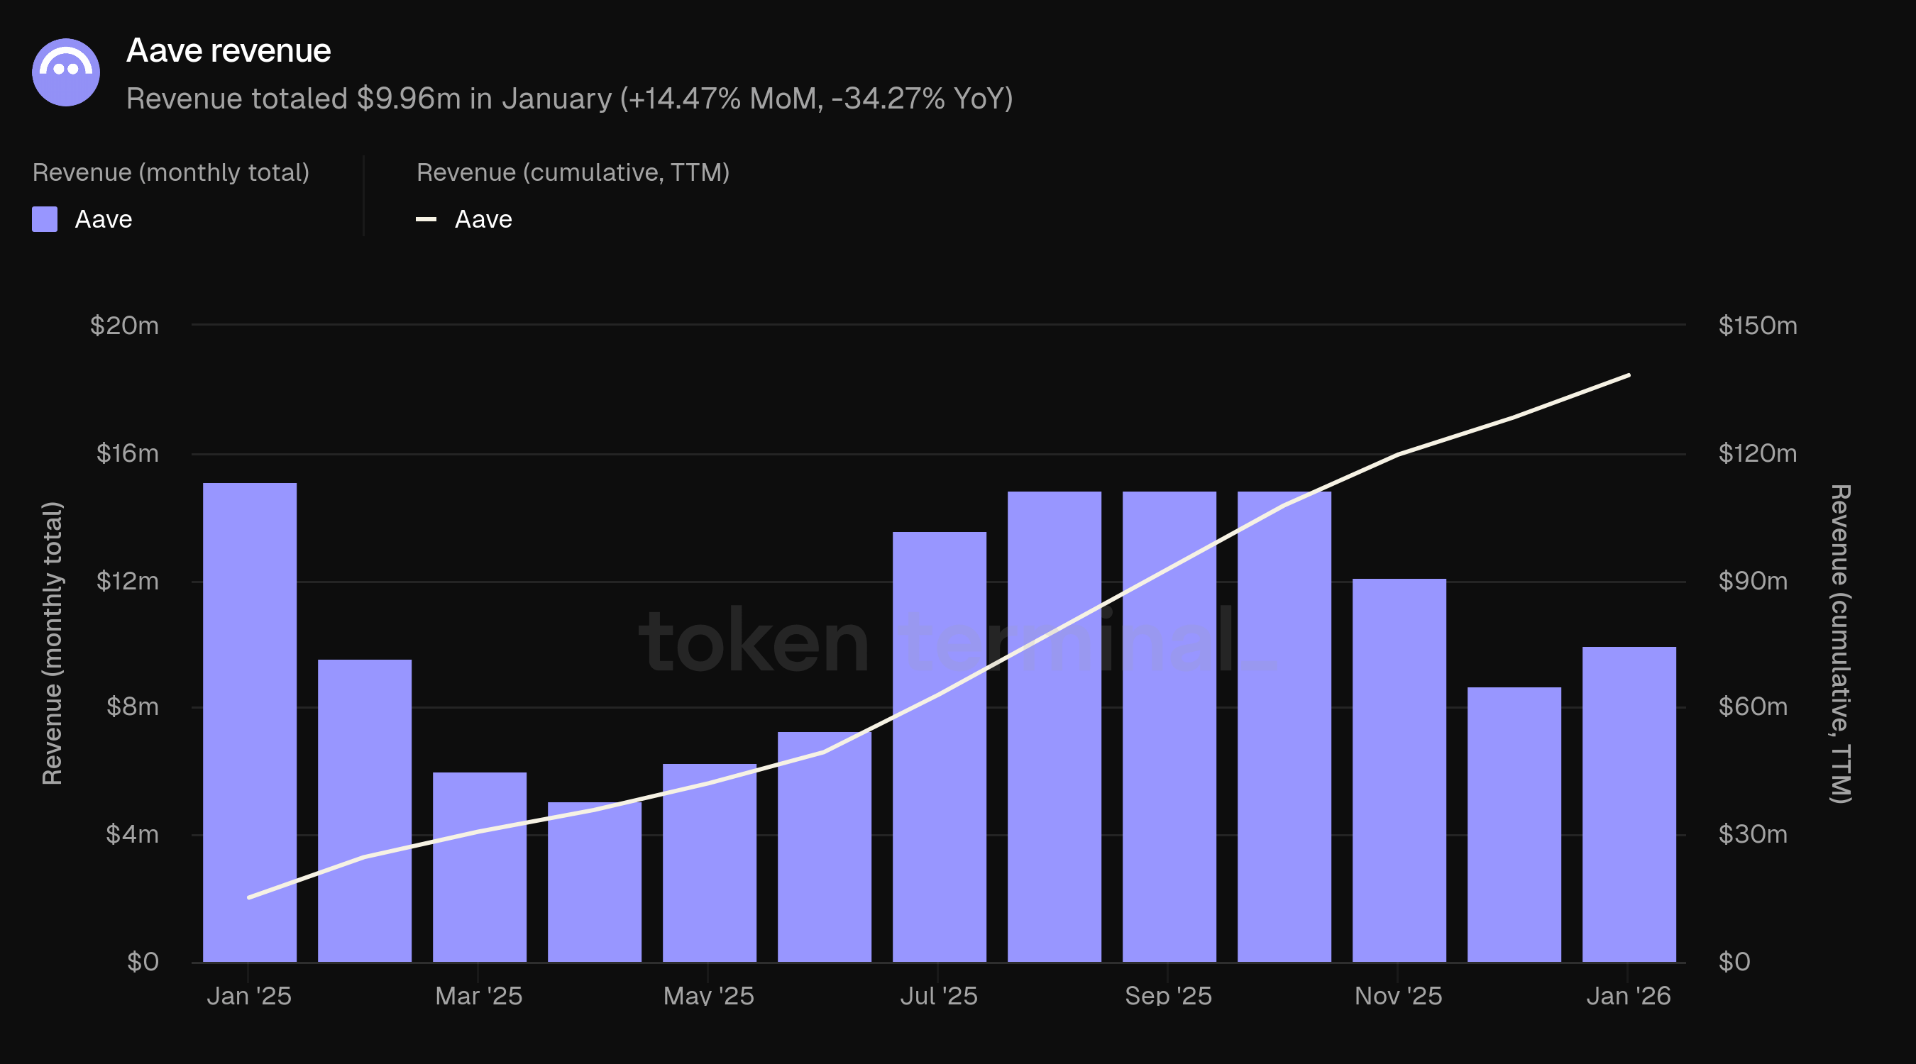Toggle the Aave cumulative TTM legend label
1916x1064 pixels.
(x=483, y=219)
